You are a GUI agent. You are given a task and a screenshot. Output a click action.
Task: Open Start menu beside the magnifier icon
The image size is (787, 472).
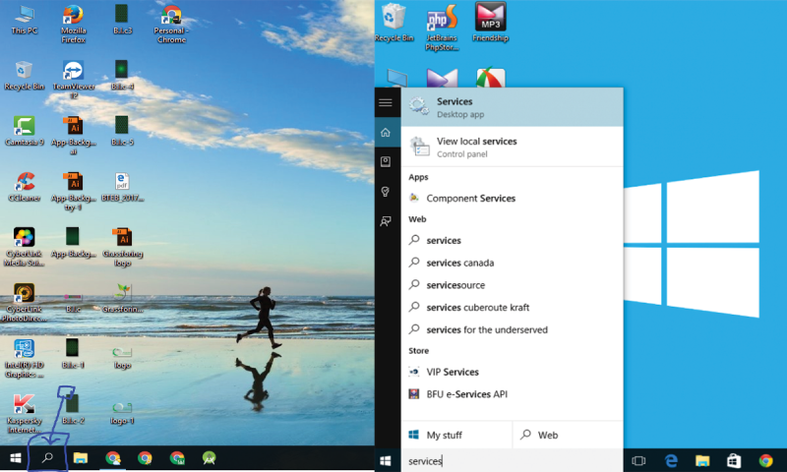tap(16, 458)
